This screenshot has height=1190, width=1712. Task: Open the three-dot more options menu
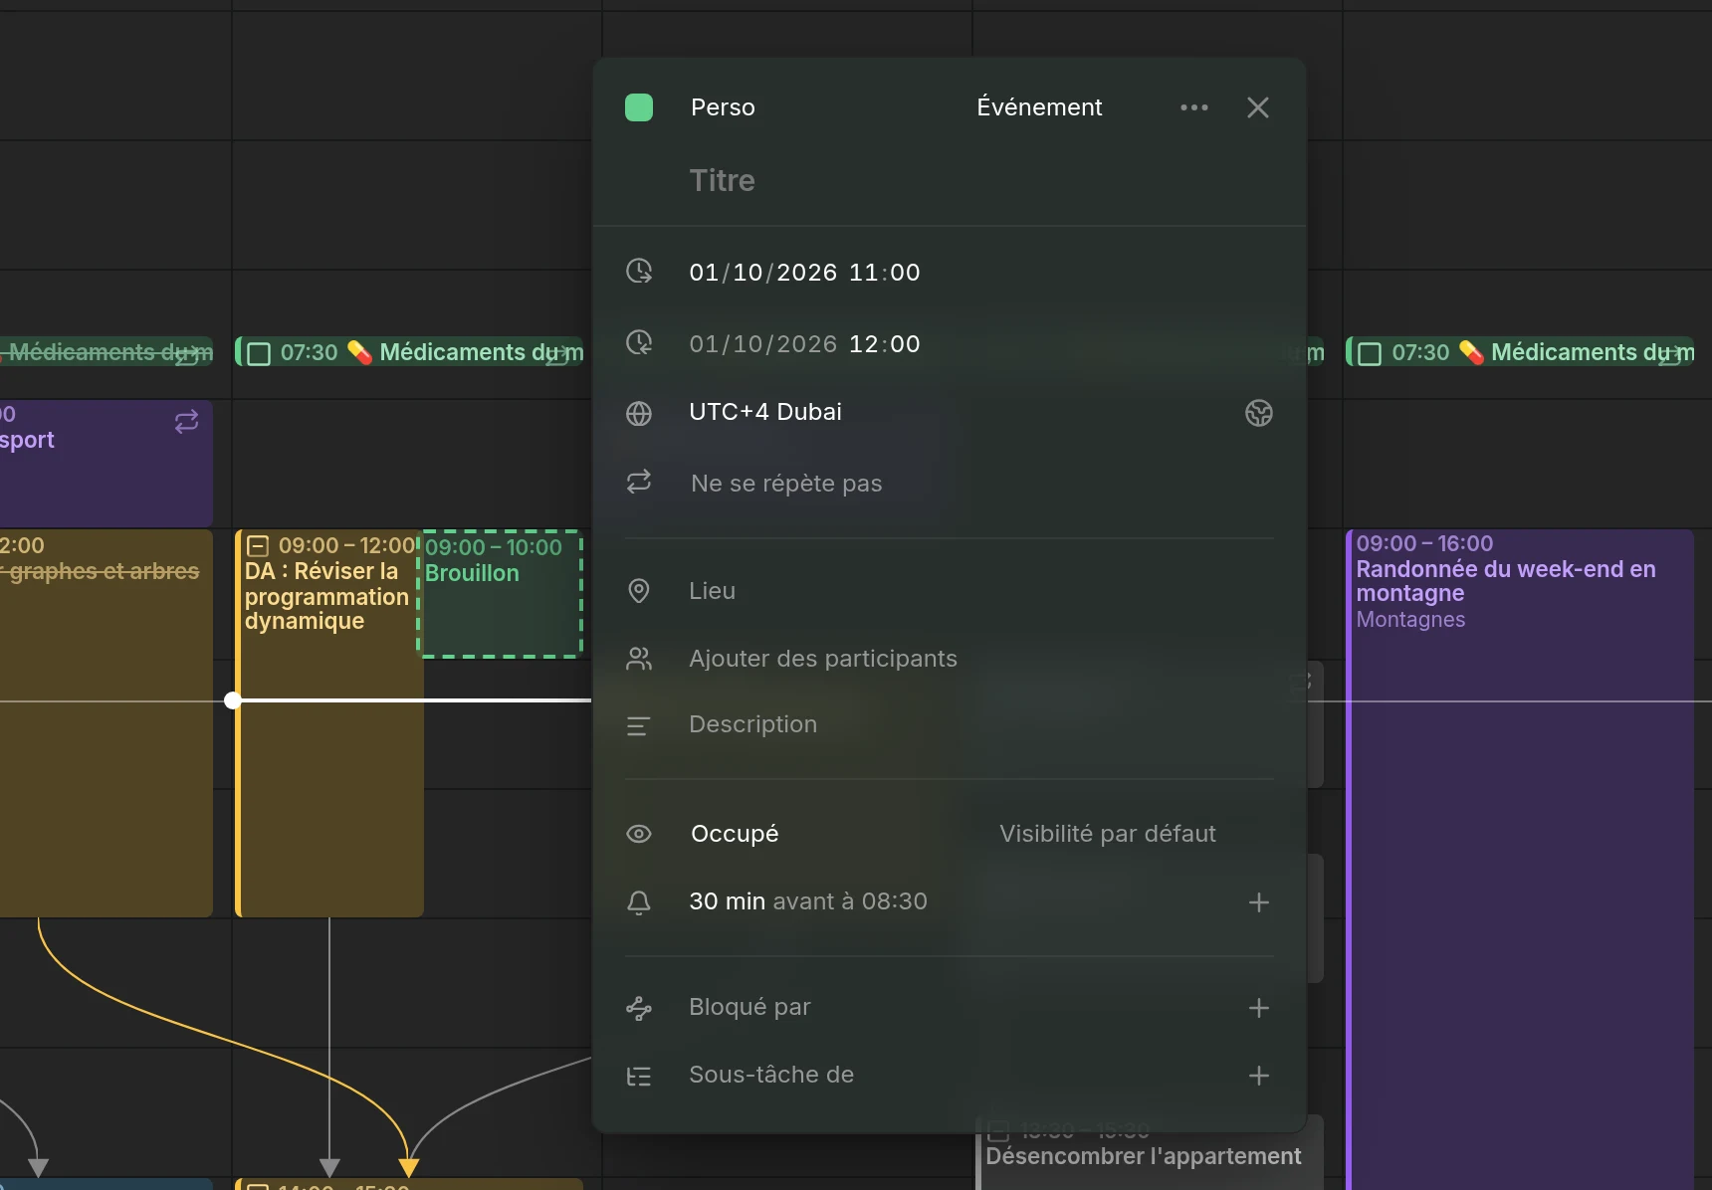coord(1193,107)
